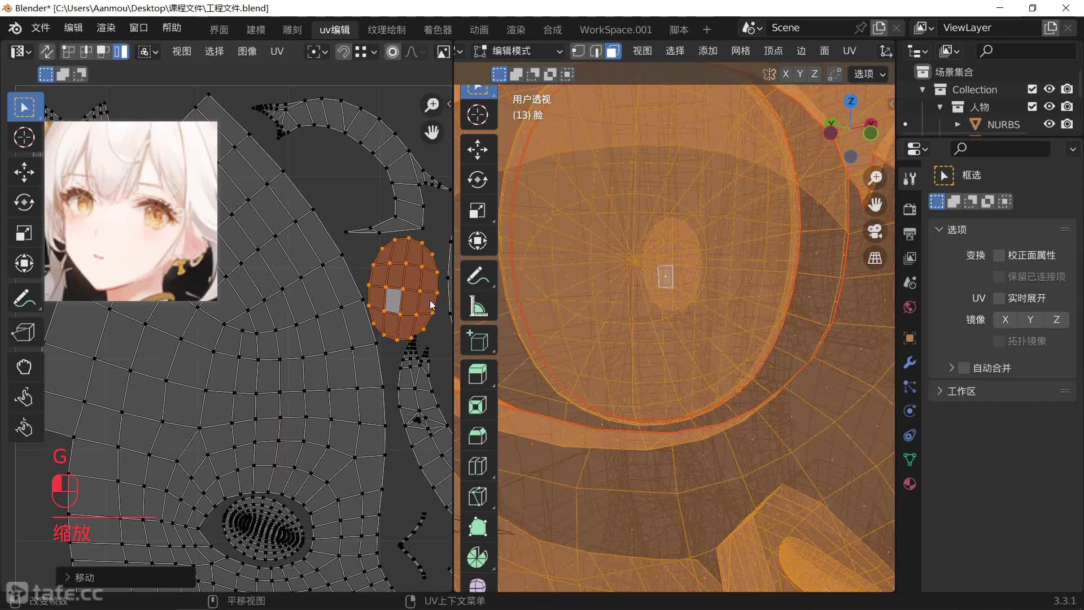Click the ViewLayer name field
The image size is (1084, 610).
pos(989,28)
